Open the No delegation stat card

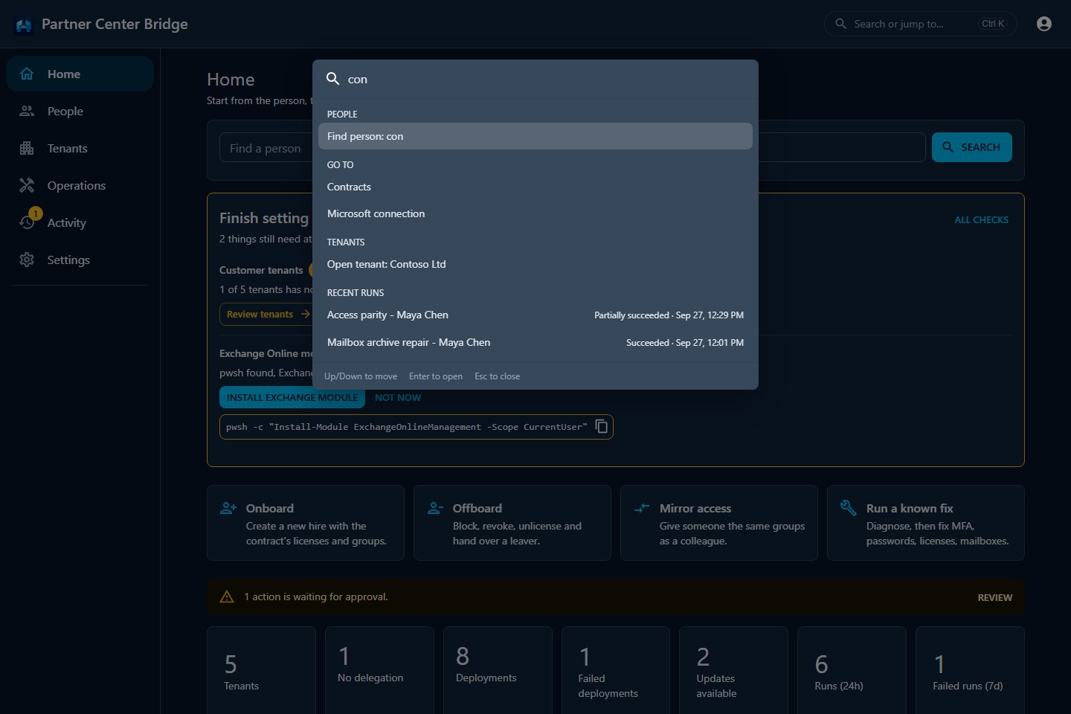(379, 670)
